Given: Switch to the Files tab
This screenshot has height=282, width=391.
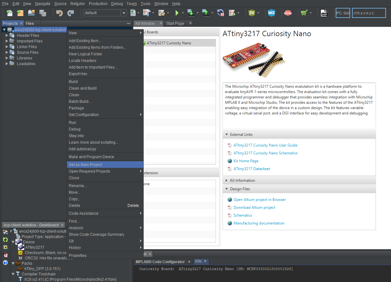Looking at the screenshot, I should 30,24.
